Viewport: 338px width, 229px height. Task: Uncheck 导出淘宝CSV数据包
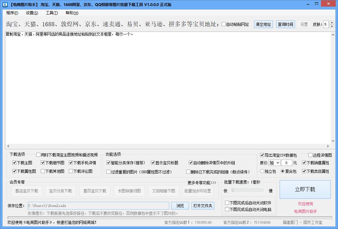coord(262,155)
